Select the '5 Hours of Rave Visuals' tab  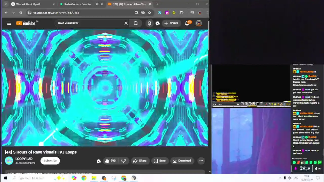point(129,4)
